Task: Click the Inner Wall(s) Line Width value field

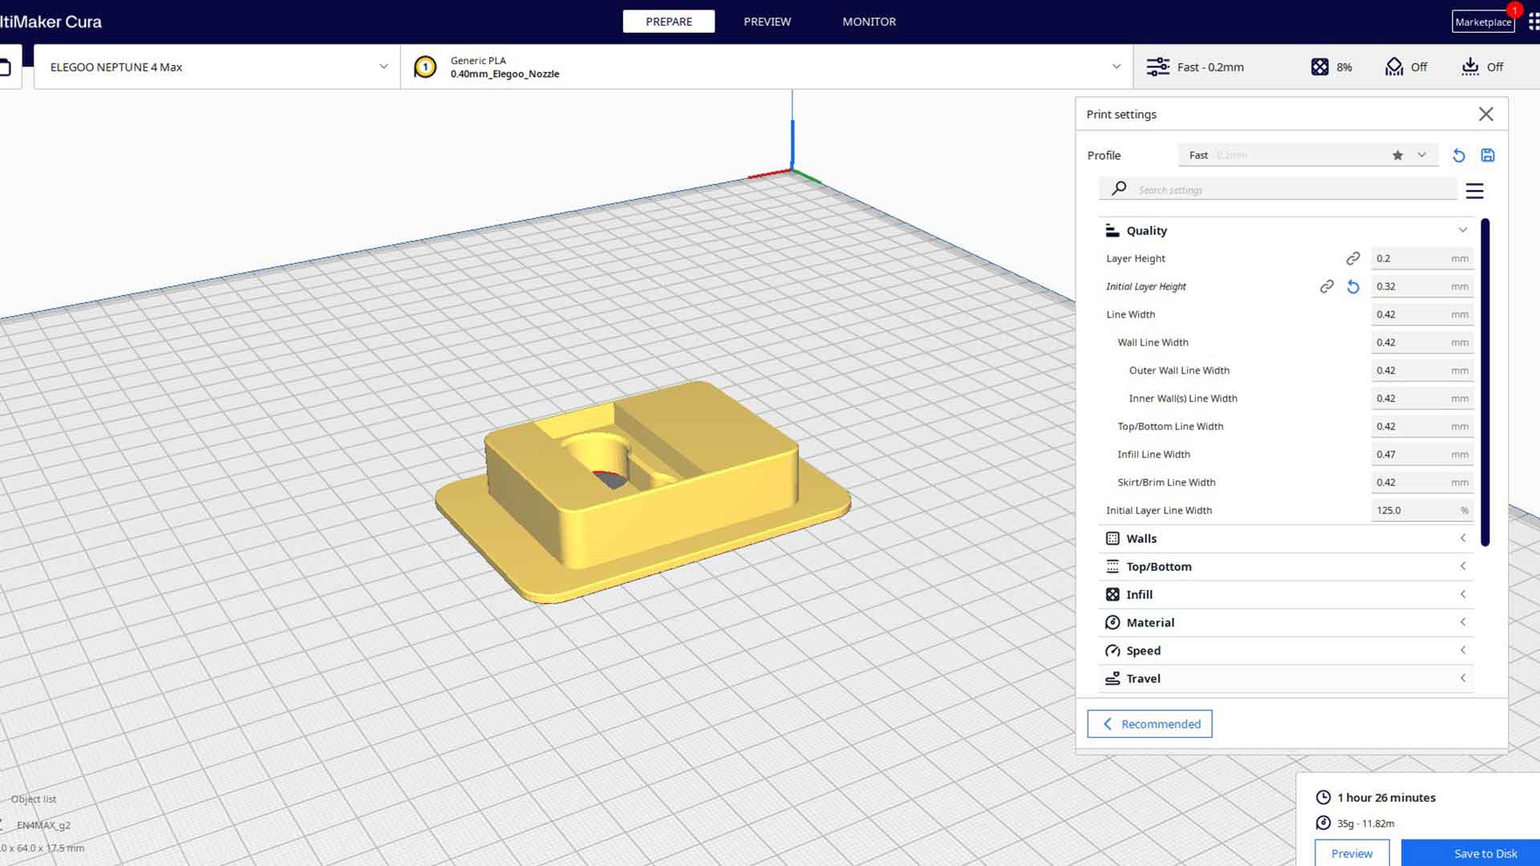Action: point(1421,399)
